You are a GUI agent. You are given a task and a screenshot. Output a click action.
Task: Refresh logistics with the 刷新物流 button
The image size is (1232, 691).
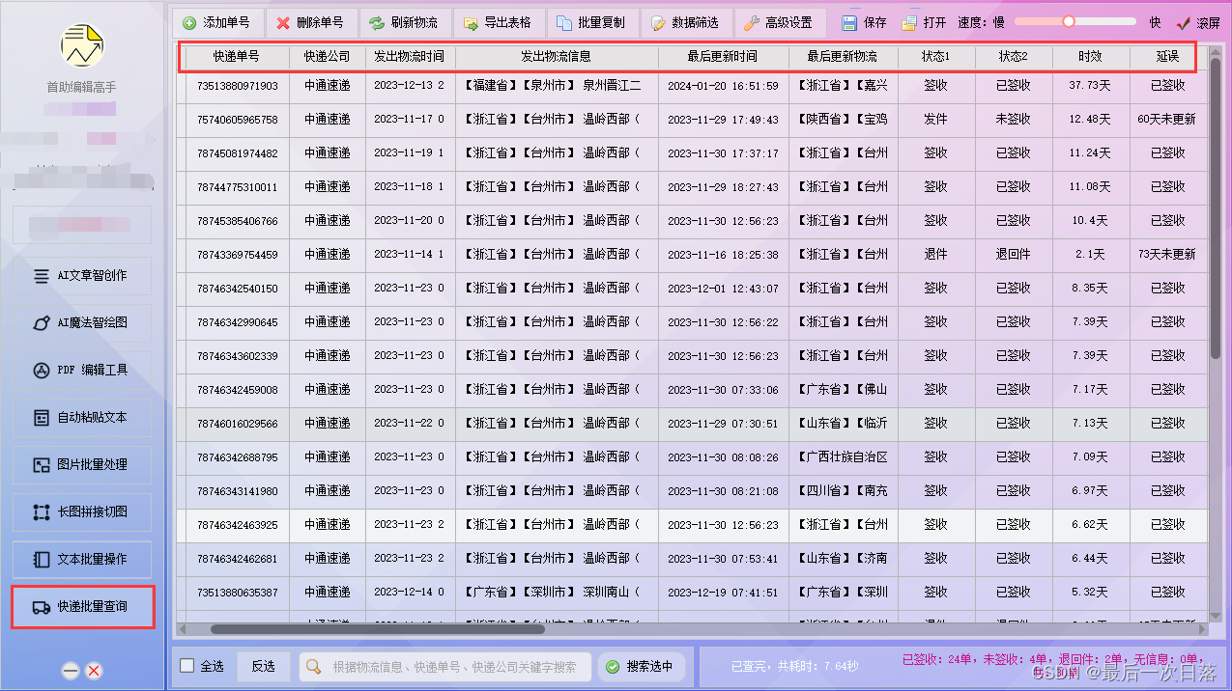click(404, 22)
